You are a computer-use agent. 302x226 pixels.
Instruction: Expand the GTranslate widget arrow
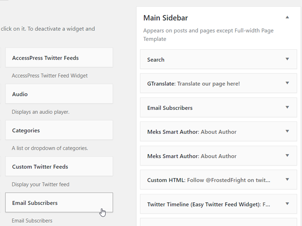(x=287, y=83)
